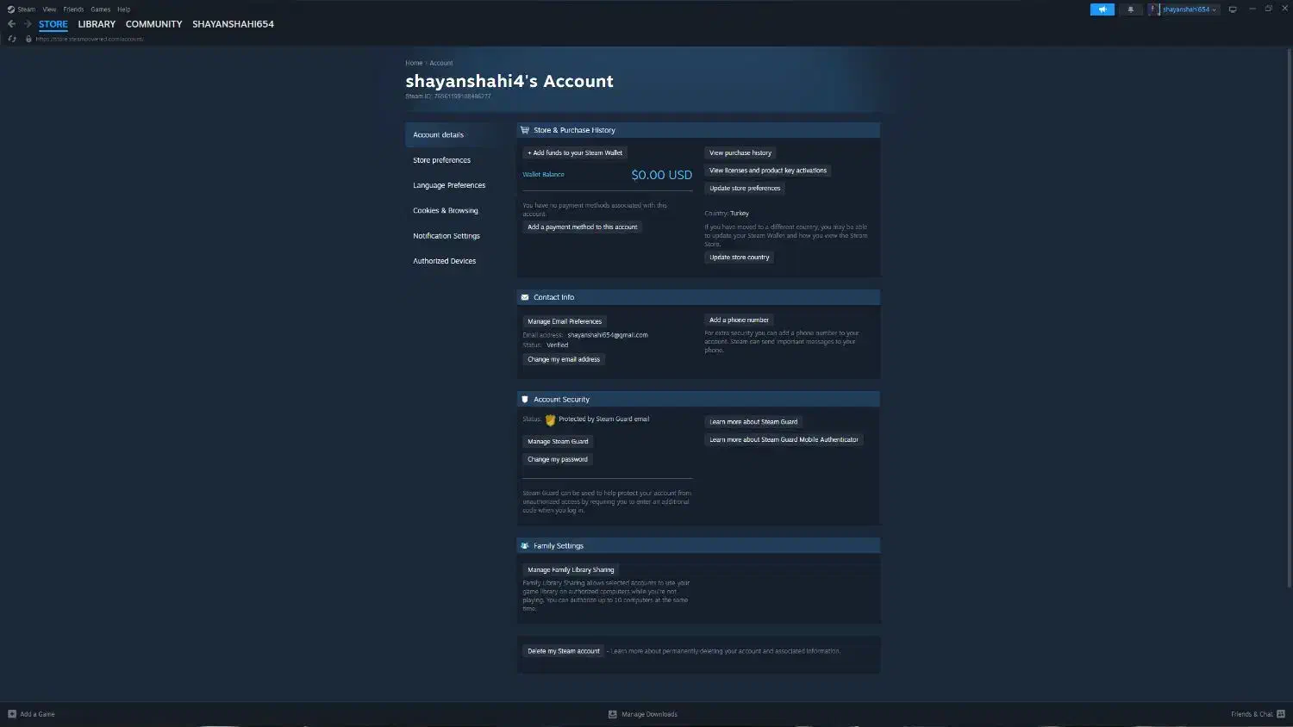This screenshot has height=727, width=1293.
Task: Click the Add a Game plus icon
Action: coord(12,714)
